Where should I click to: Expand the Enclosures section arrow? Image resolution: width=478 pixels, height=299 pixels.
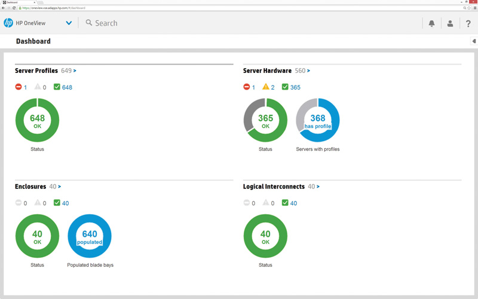point(59,187)
